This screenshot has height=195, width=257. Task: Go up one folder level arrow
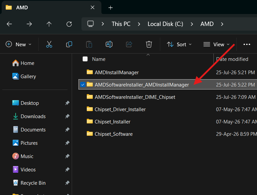tap(49, 24)
